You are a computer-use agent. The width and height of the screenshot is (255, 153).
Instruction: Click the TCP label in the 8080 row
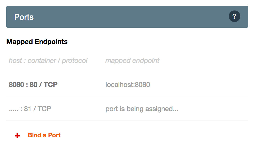(51, 85)
